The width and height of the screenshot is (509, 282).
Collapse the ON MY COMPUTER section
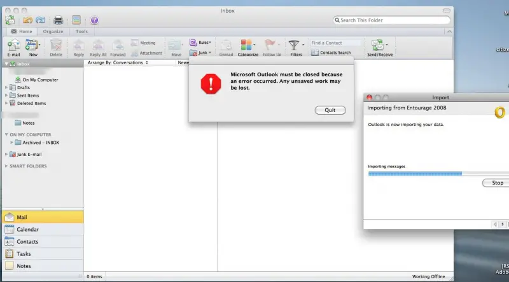pyautogui.click(x=6, y=134)
